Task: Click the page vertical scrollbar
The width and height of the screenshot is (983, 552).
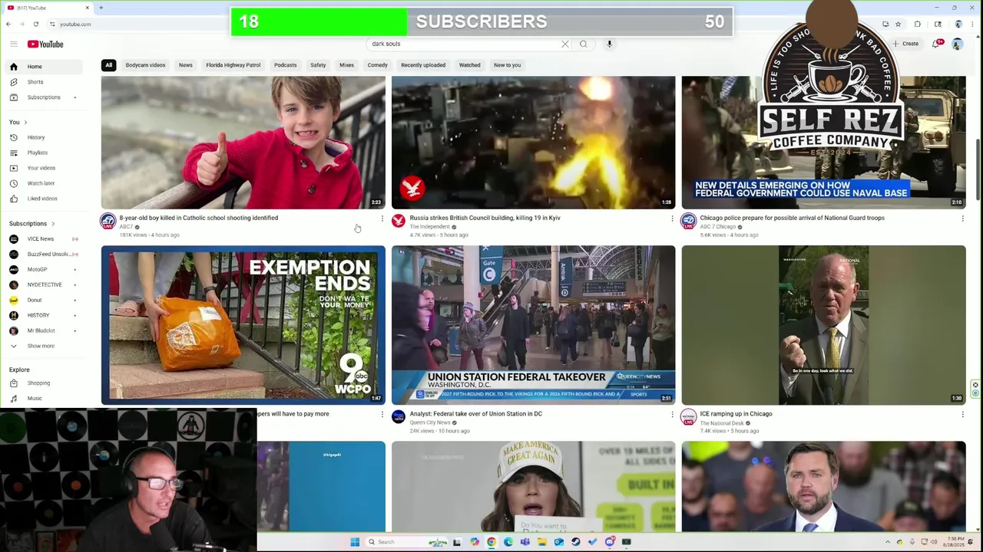Action: pyautogui.click(x=978, y=169)
